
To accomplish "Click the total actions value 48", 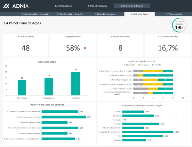I will [x=26, y=48].
